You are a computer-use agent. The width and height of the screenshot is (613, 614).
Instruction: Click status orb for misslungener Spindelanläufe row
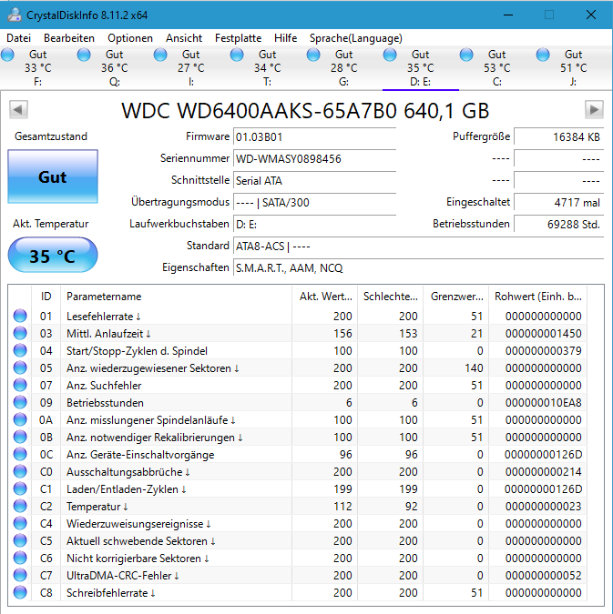(x=20, y=419)
